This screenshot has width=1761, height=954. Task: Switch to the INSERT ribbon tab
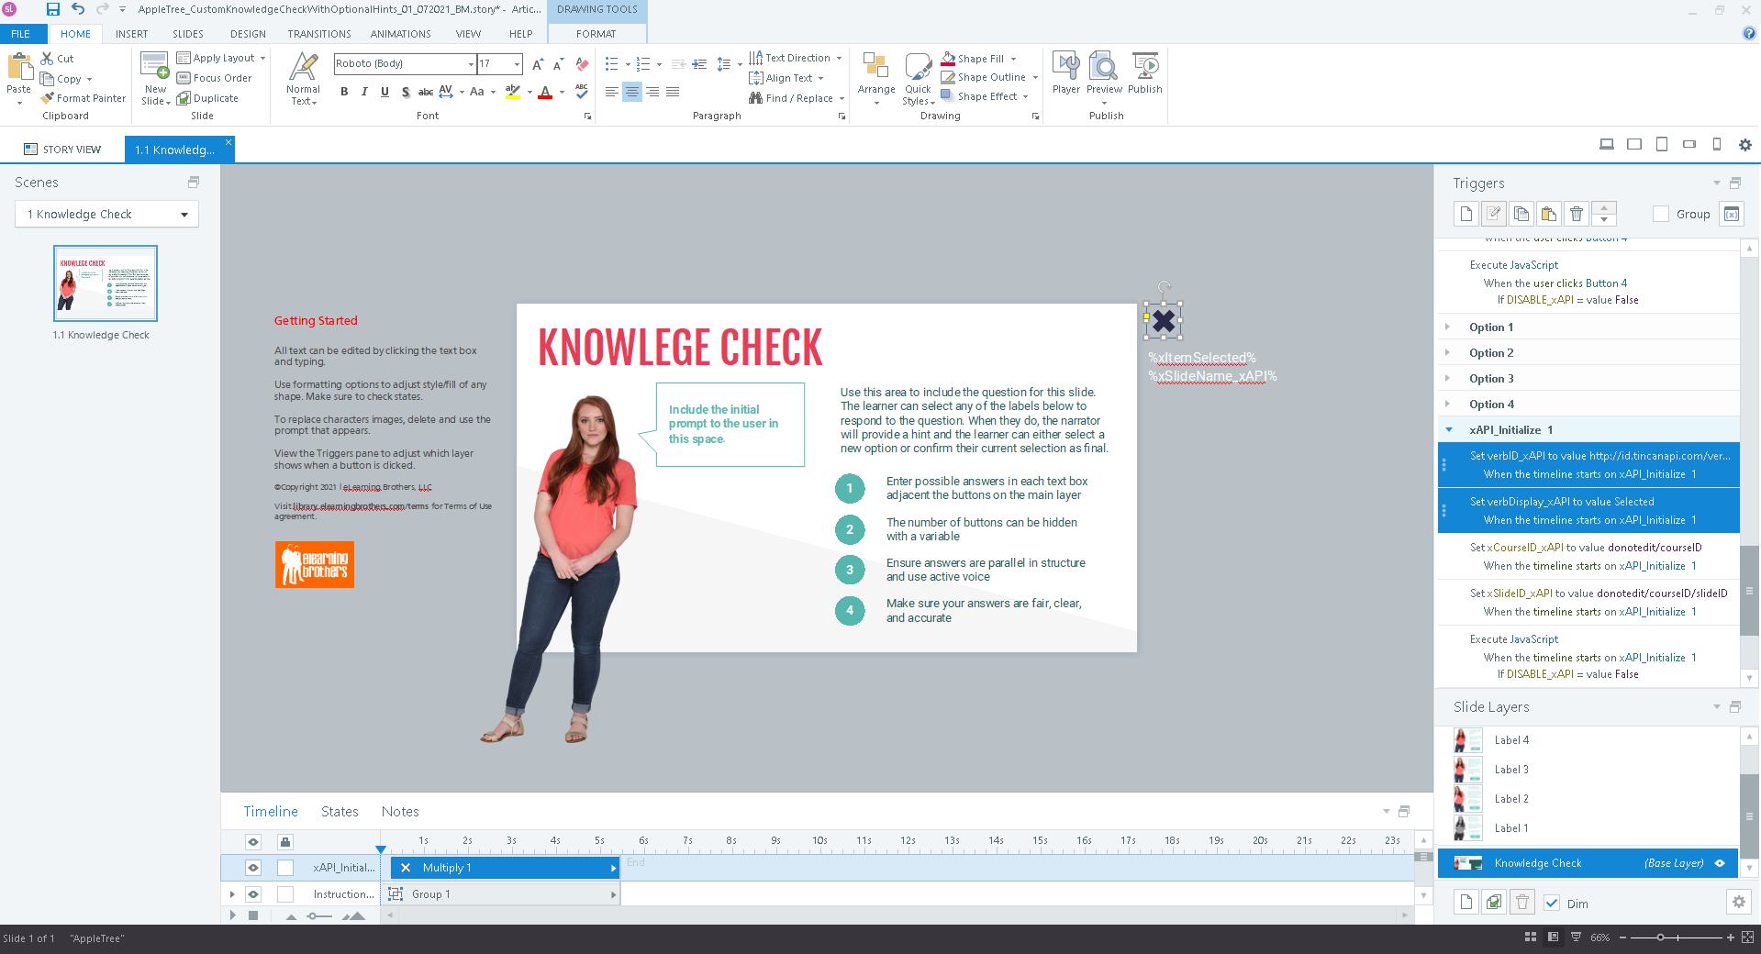pyautogui.click(x=130, y=34)
